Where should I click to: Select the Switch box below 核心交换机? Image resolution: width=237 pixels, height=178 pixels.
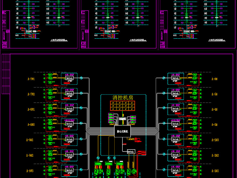[x=131, y=152]
